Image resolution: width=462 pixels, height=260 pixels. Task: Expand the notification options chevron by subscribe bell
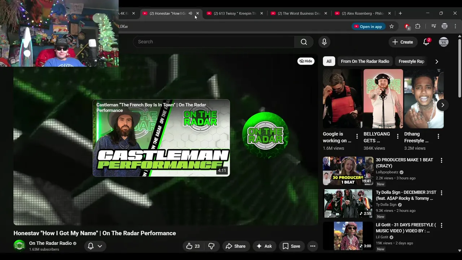click(x=100, y=246)
